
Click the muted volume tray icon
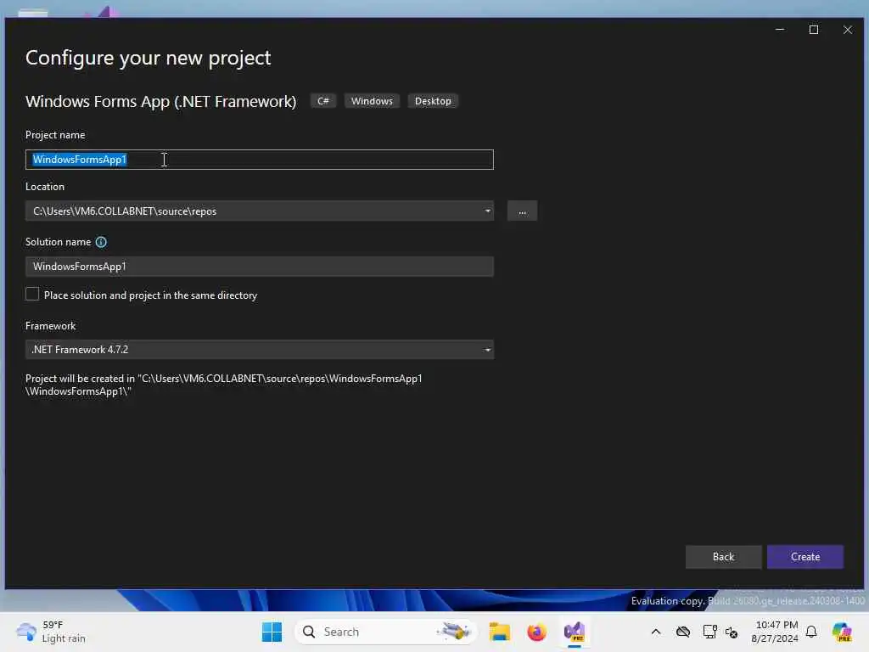pyautogui.click(x=732, y=632)
